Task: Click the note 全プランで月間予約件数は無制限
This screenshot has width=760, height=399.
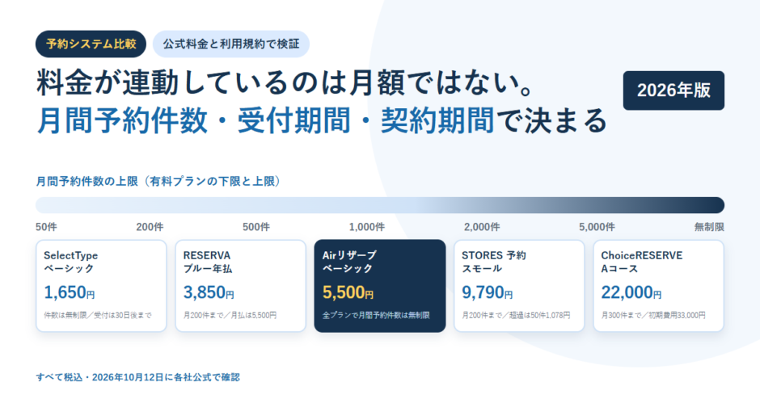Action: pos(376,315)
